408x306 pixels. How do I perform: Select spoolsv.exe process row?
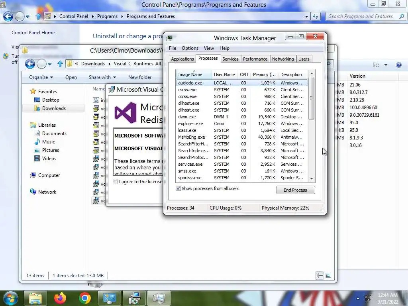241,178
